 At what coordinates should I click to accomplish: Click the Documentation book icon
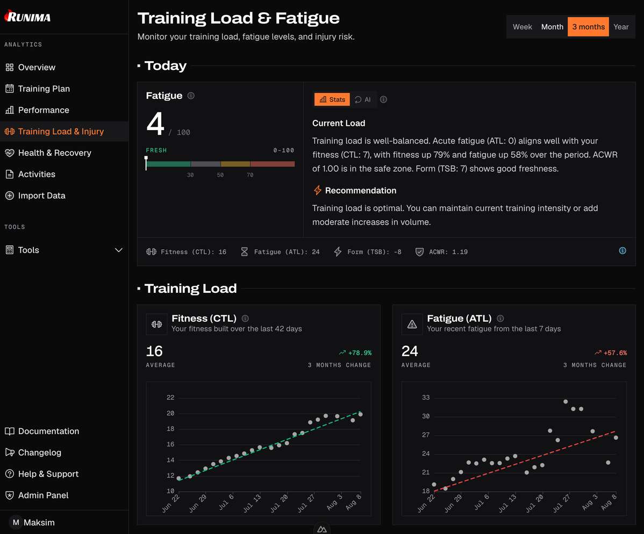[10, 431]
